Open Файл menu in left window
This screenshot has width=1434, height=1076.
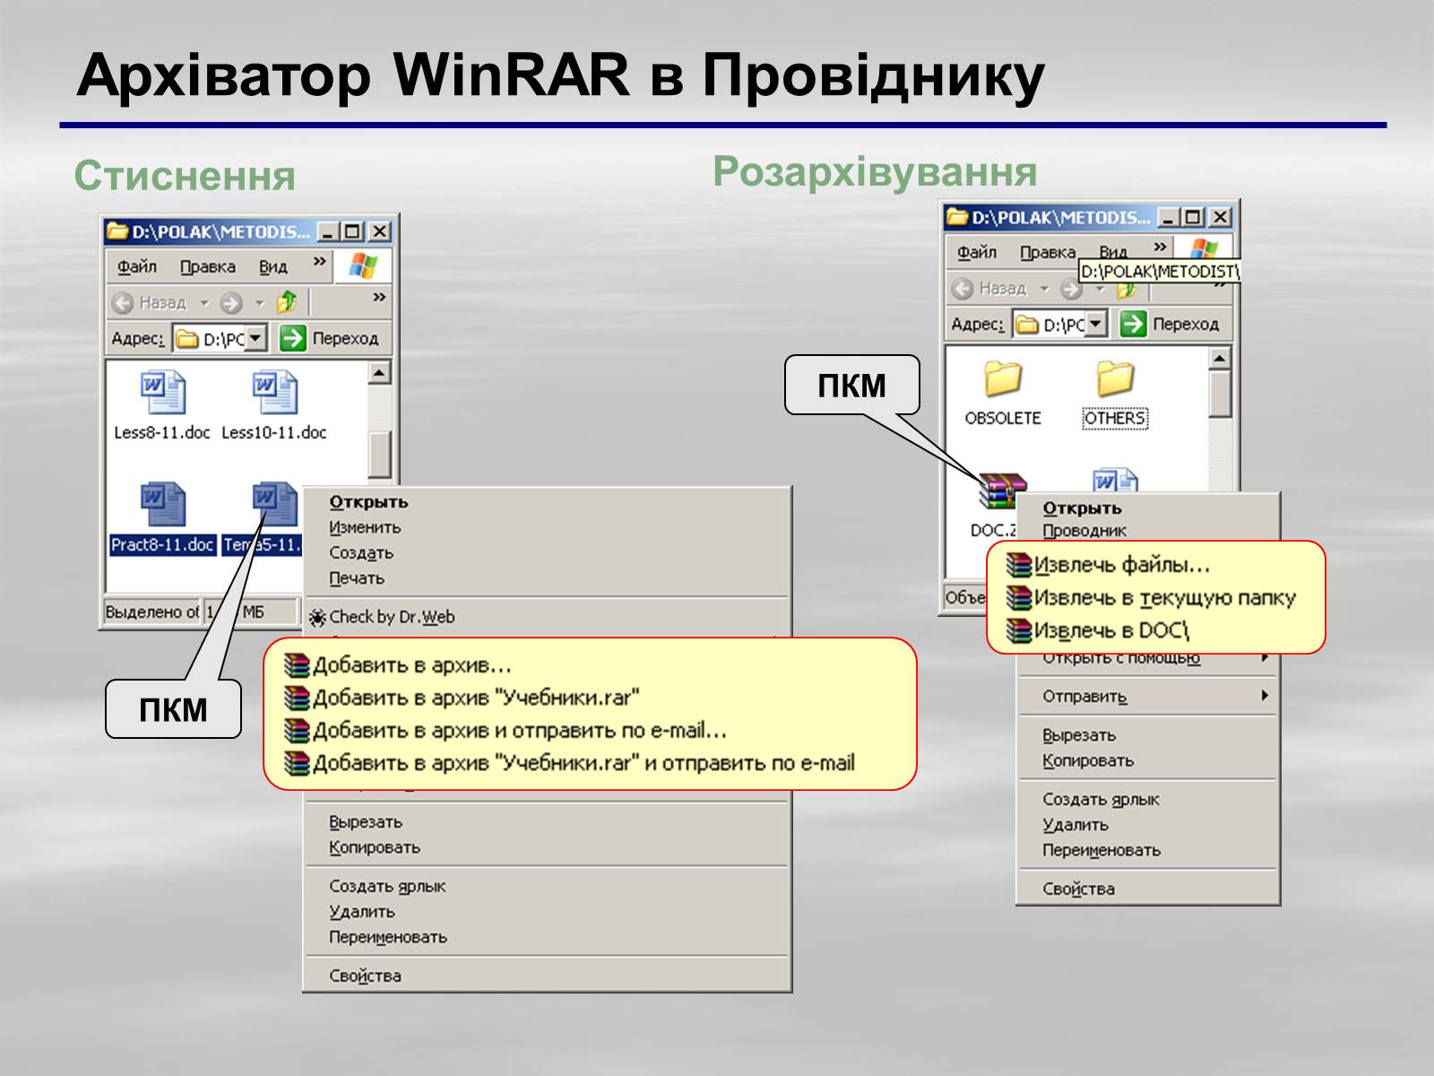(x=137, y=267)
